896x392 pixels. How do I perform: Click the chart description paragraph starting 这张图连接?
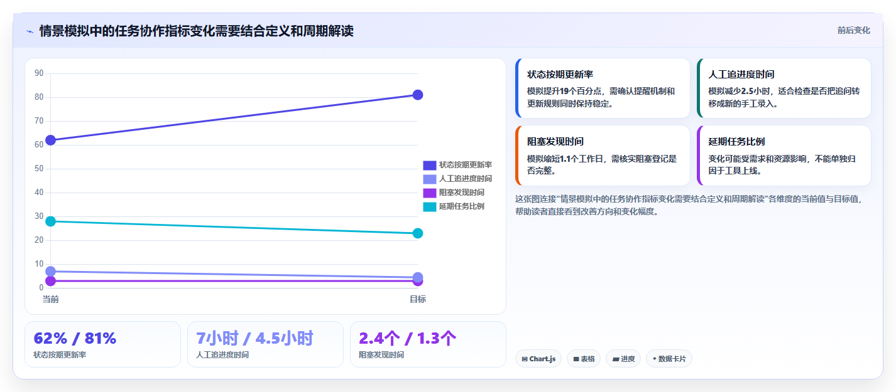pyautogui.click(x=689, y=205)
